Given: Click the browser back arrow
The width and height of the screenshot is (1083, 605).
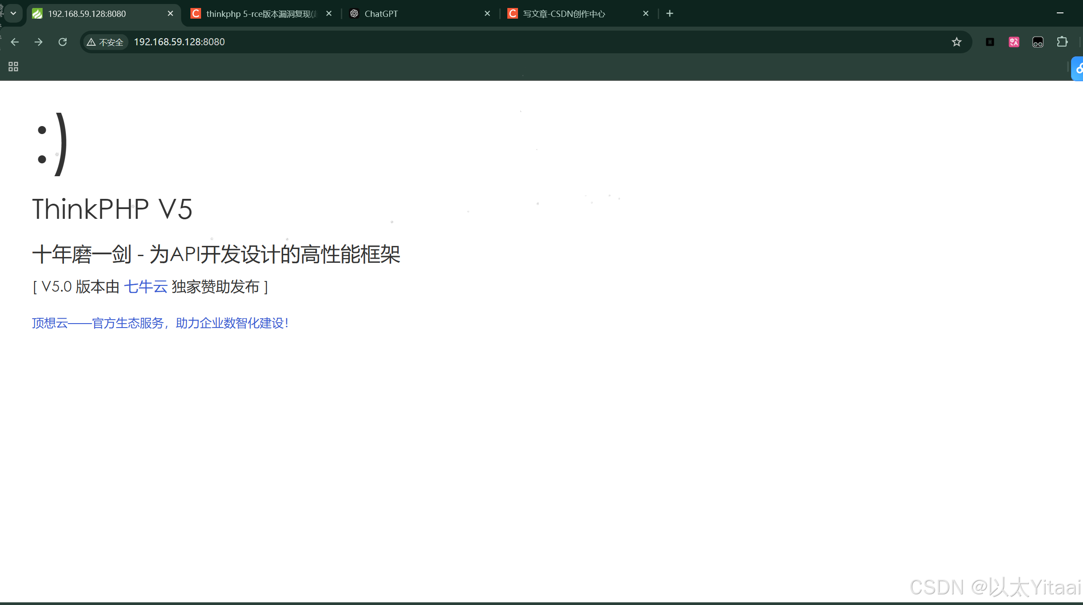Looking at the screenshot, I should [x=15, y=42].
